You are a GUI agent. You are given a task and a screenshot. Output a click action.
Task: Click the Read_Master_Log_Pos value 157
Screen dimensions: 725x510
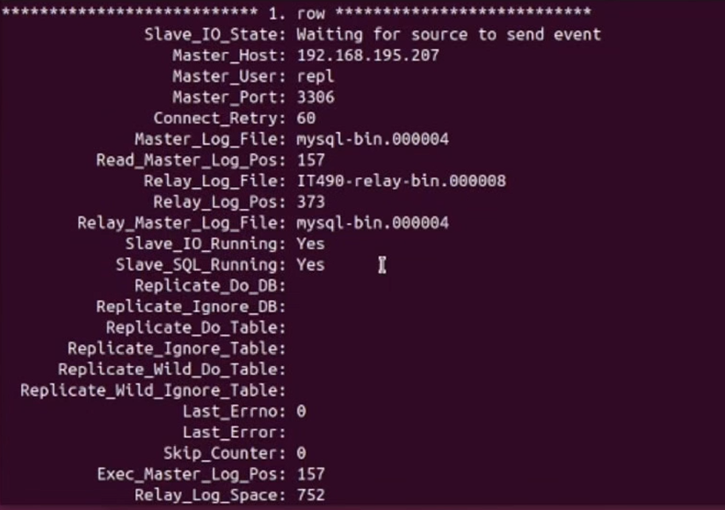click(310, 160)
